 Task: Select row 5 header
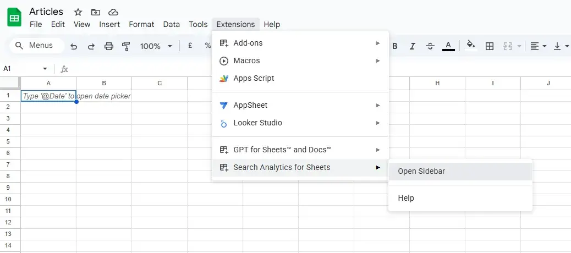(10, 141)
